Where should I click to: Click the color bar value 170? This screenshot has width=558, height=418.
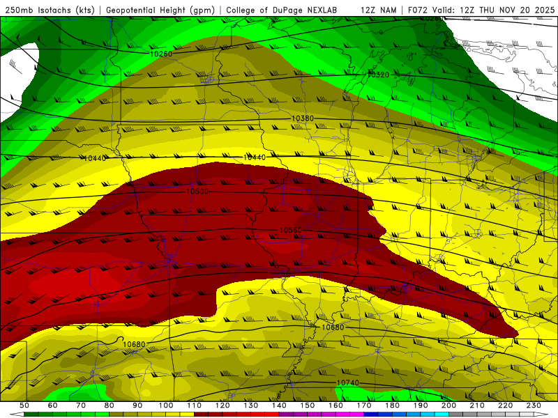pyautogui.click(x=364, y=405)
